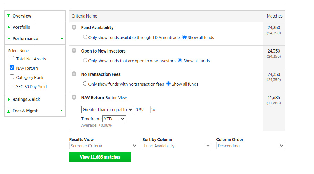Uncheck the NAV Return checkbox
Viewport: 314px width, 174px height.
coord(12,68)
